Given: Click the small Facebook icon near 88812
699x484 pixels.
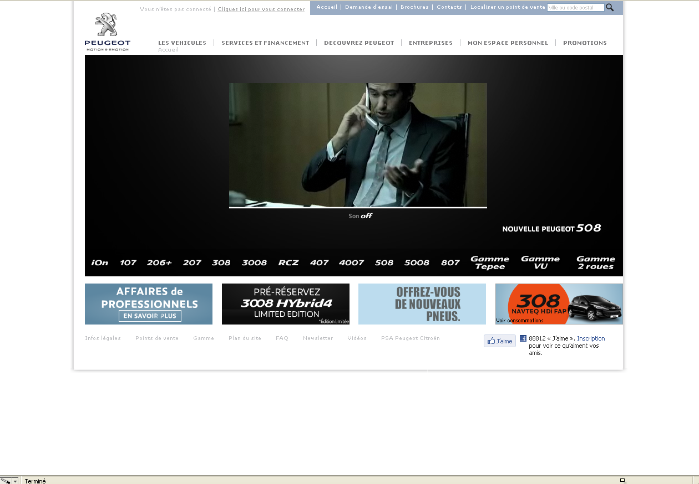Looking at the screenshot, I should pyautogui.click(x=523, y=338).
